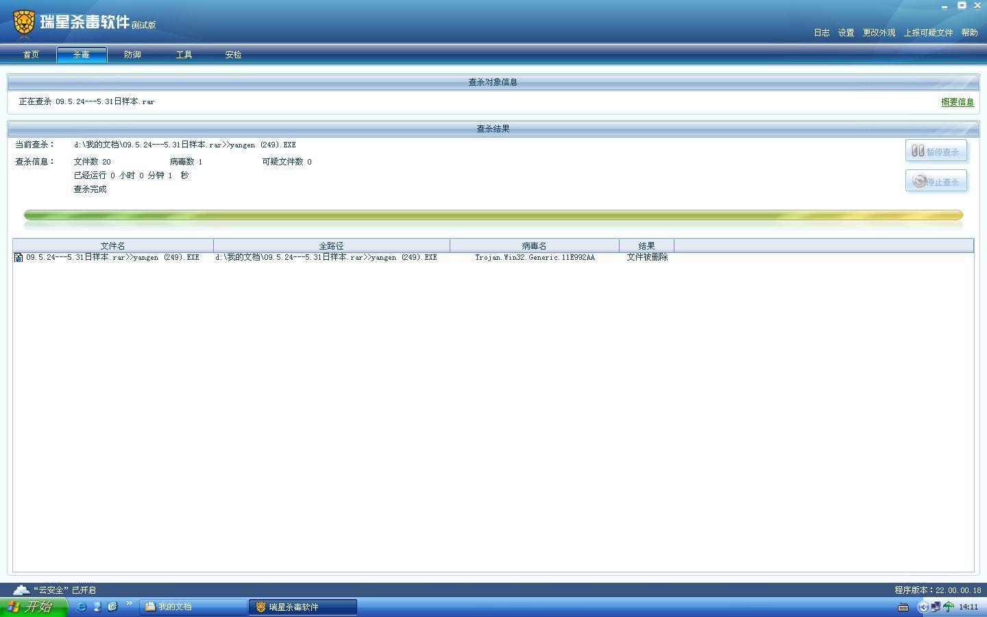The image size is (987, 617).
Task: Click the network computers tray icon
Action: click(x=936, y=607)
